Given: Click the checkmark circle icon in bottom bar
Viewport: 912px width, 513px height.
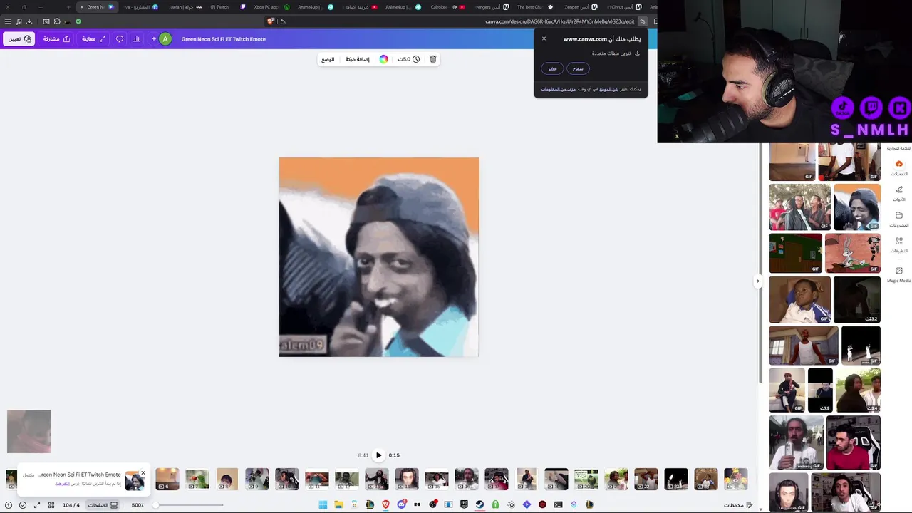Looking at the screenshot, I should pos(23,505).
